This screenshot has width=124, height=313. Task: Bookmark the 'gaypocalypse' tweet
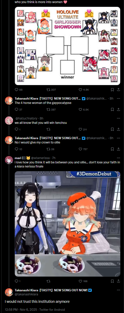click(112, 110)
